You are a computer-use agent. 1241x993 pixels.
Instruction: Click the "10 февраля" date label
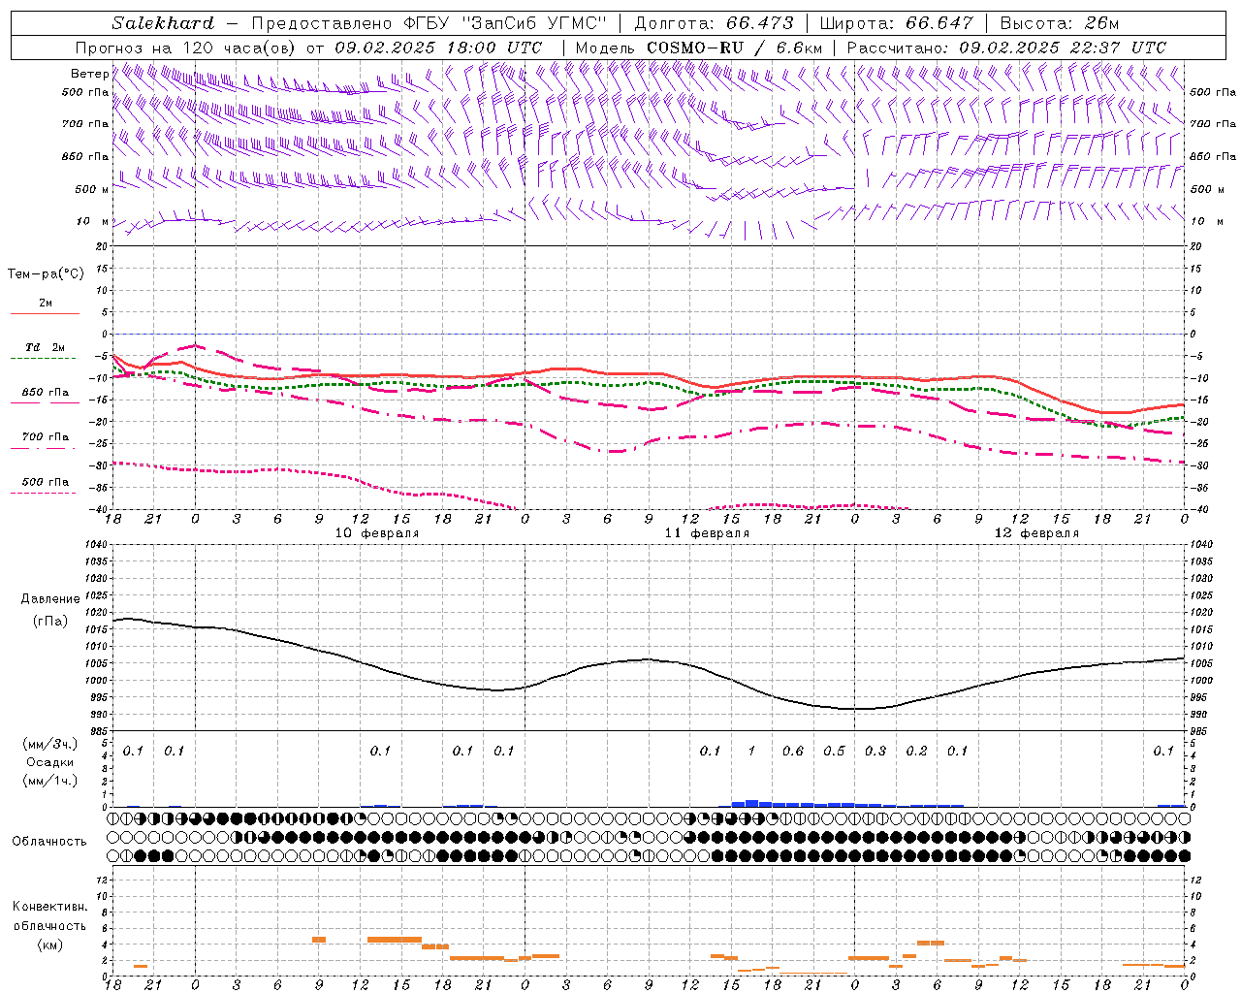[377, 533]
